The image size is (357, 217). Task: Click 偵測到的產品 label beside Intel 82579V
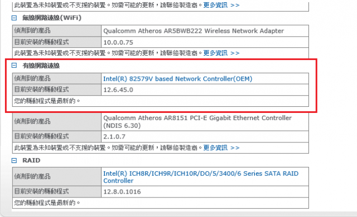click(32, 78)
